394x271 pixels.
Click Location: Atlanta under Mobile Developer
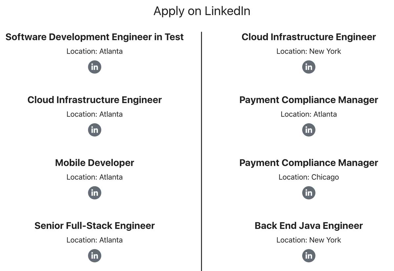[x=95, y=177]
